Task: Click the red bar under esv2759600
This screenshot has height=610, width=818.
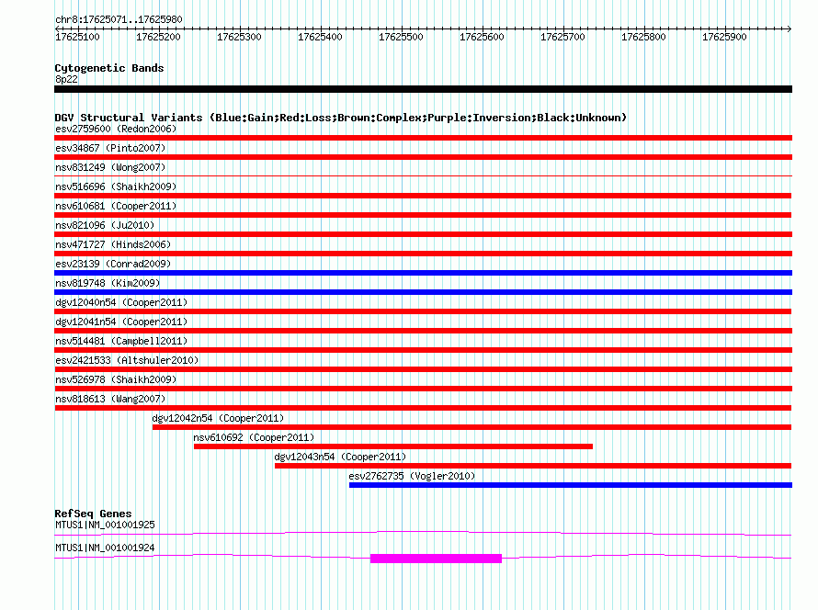Action: pyautogui.click(x=423, y=138)
